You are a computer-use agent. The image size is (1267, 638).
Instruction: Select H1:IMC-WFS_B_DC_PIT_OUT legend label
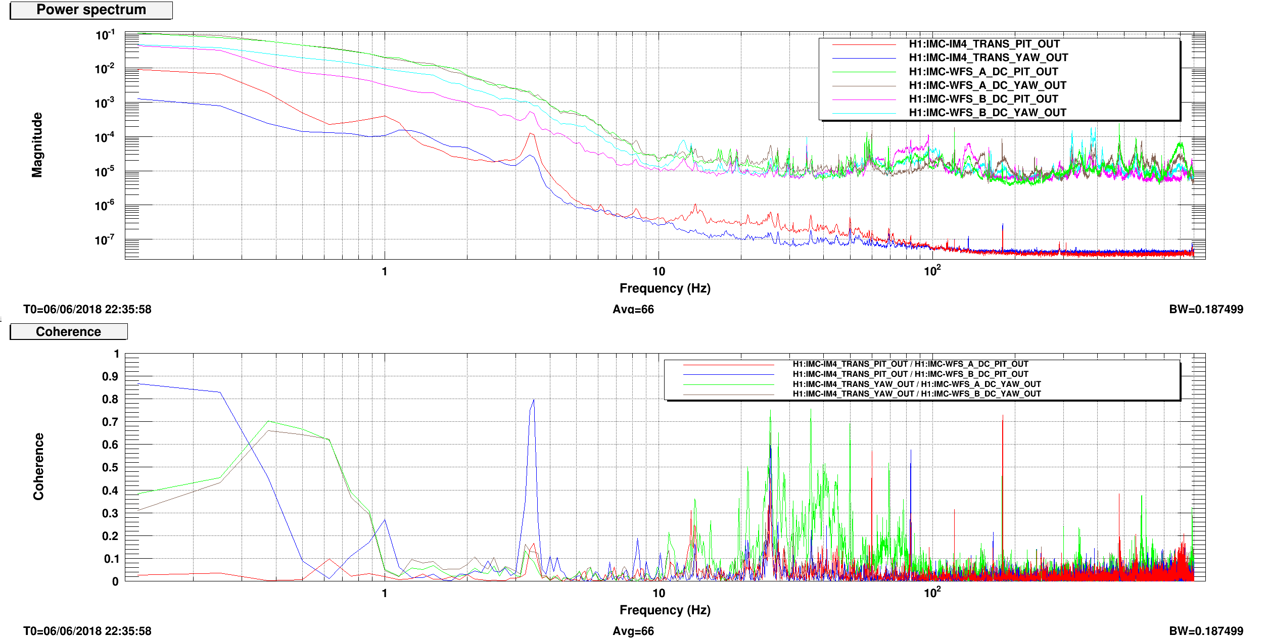983,99
